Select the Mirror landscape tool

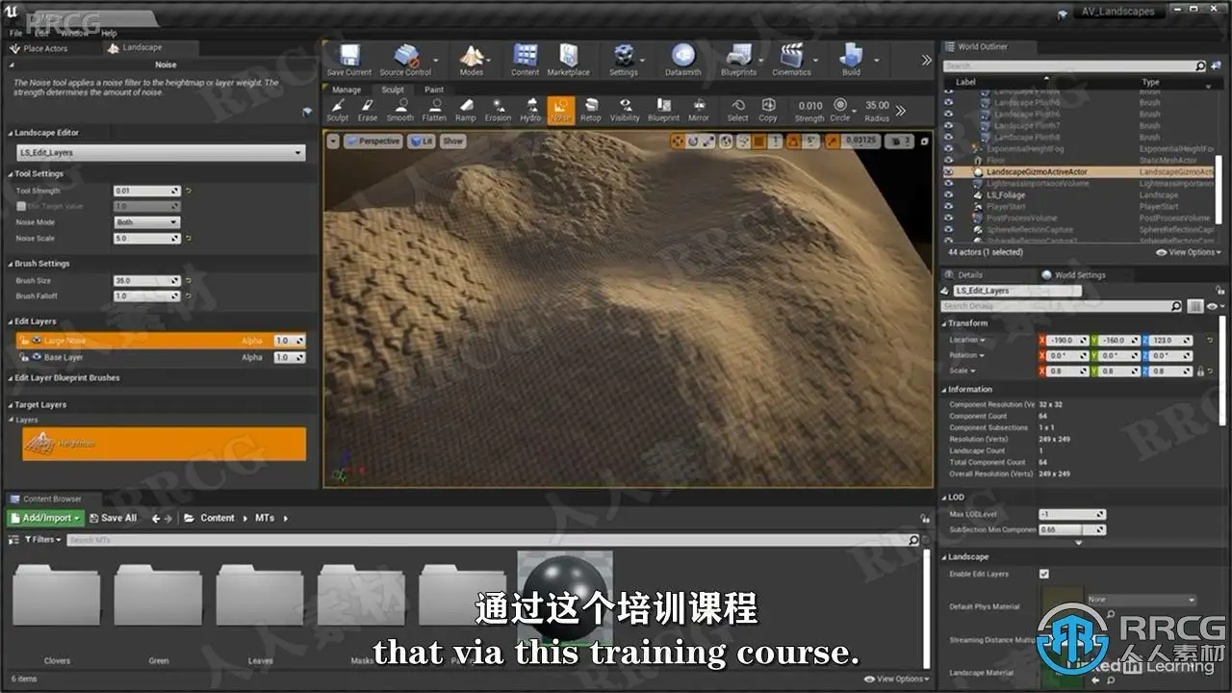point(699,111)
